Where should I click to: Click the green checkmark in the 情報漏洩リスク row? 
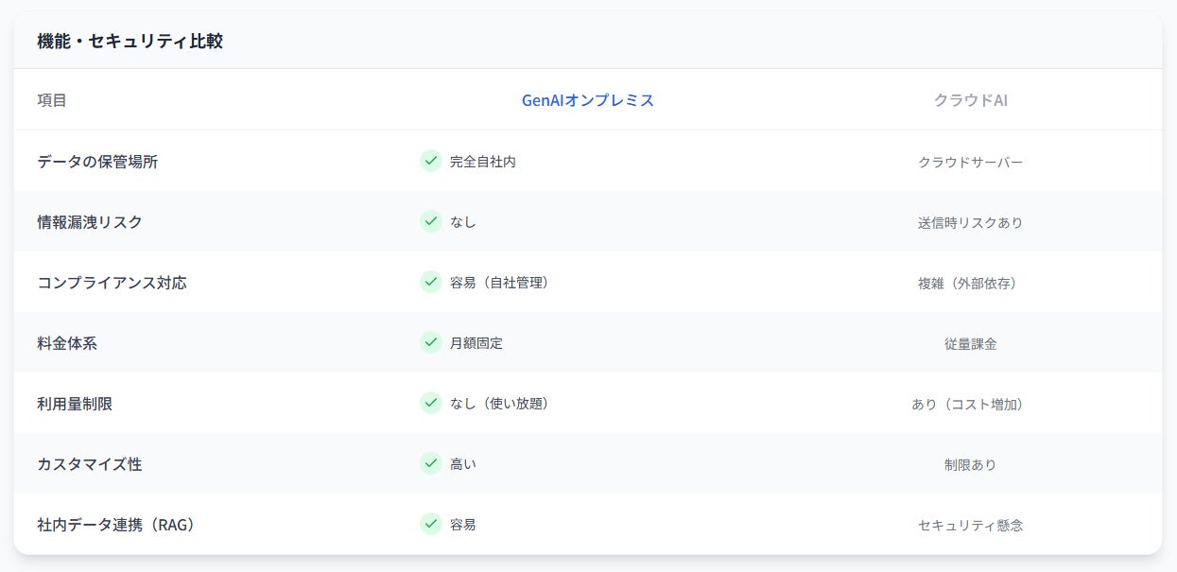pos(431,221)
